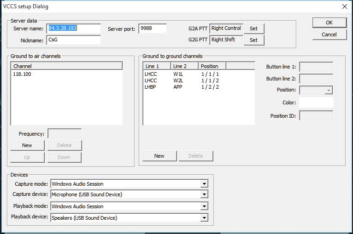Sort by the Line 1 column header
The image size is (353, 234).
pos(157,66)
